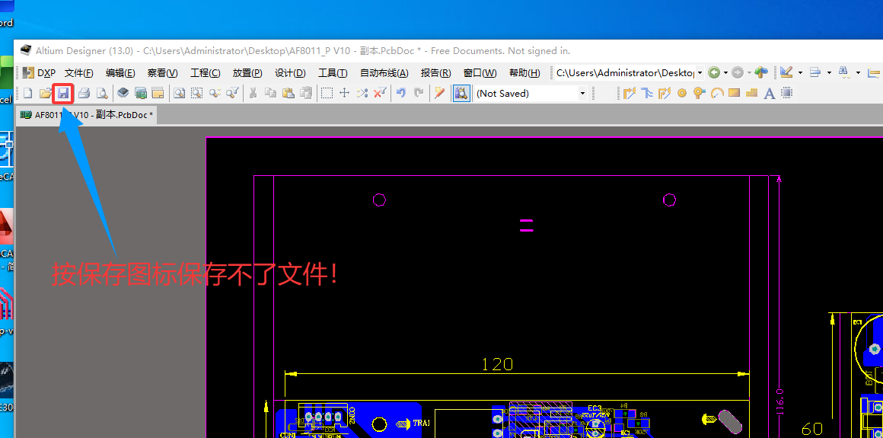Place a pad using the pad icon
The height and width of the screenshot is (438, 883).
682,93
